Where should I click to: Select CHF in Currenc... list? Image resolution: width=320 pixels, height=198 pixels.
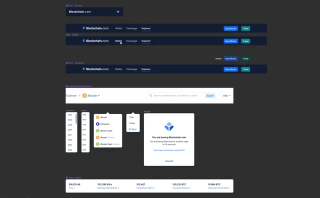click(x=70, y=130)
